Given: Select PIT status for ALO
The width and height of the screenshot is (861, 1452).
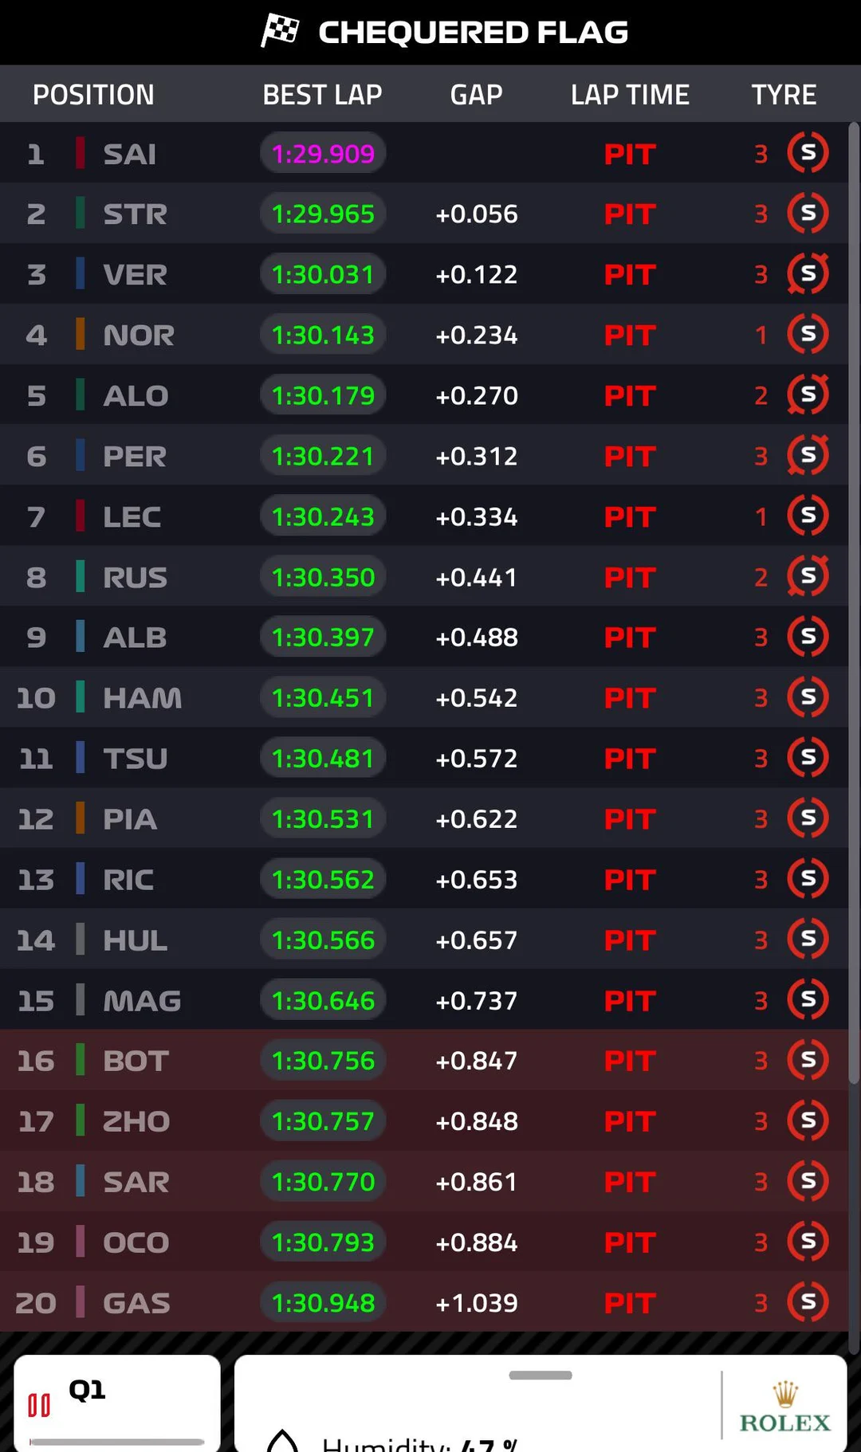Looking at the screenshot, I should coord(630,396).
